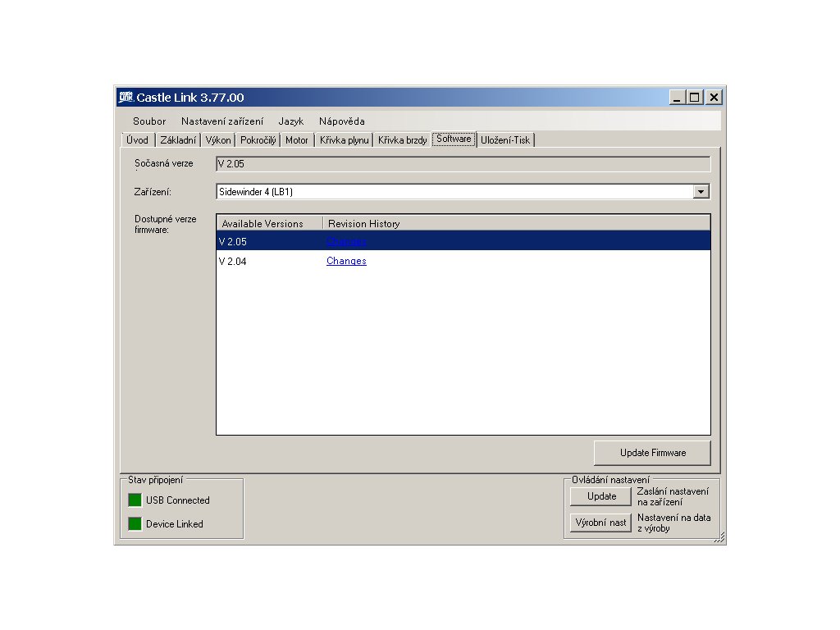Click the Revision History column header
Image resolution: width=840 pixels, height=630 pixels.
point(517,223)
